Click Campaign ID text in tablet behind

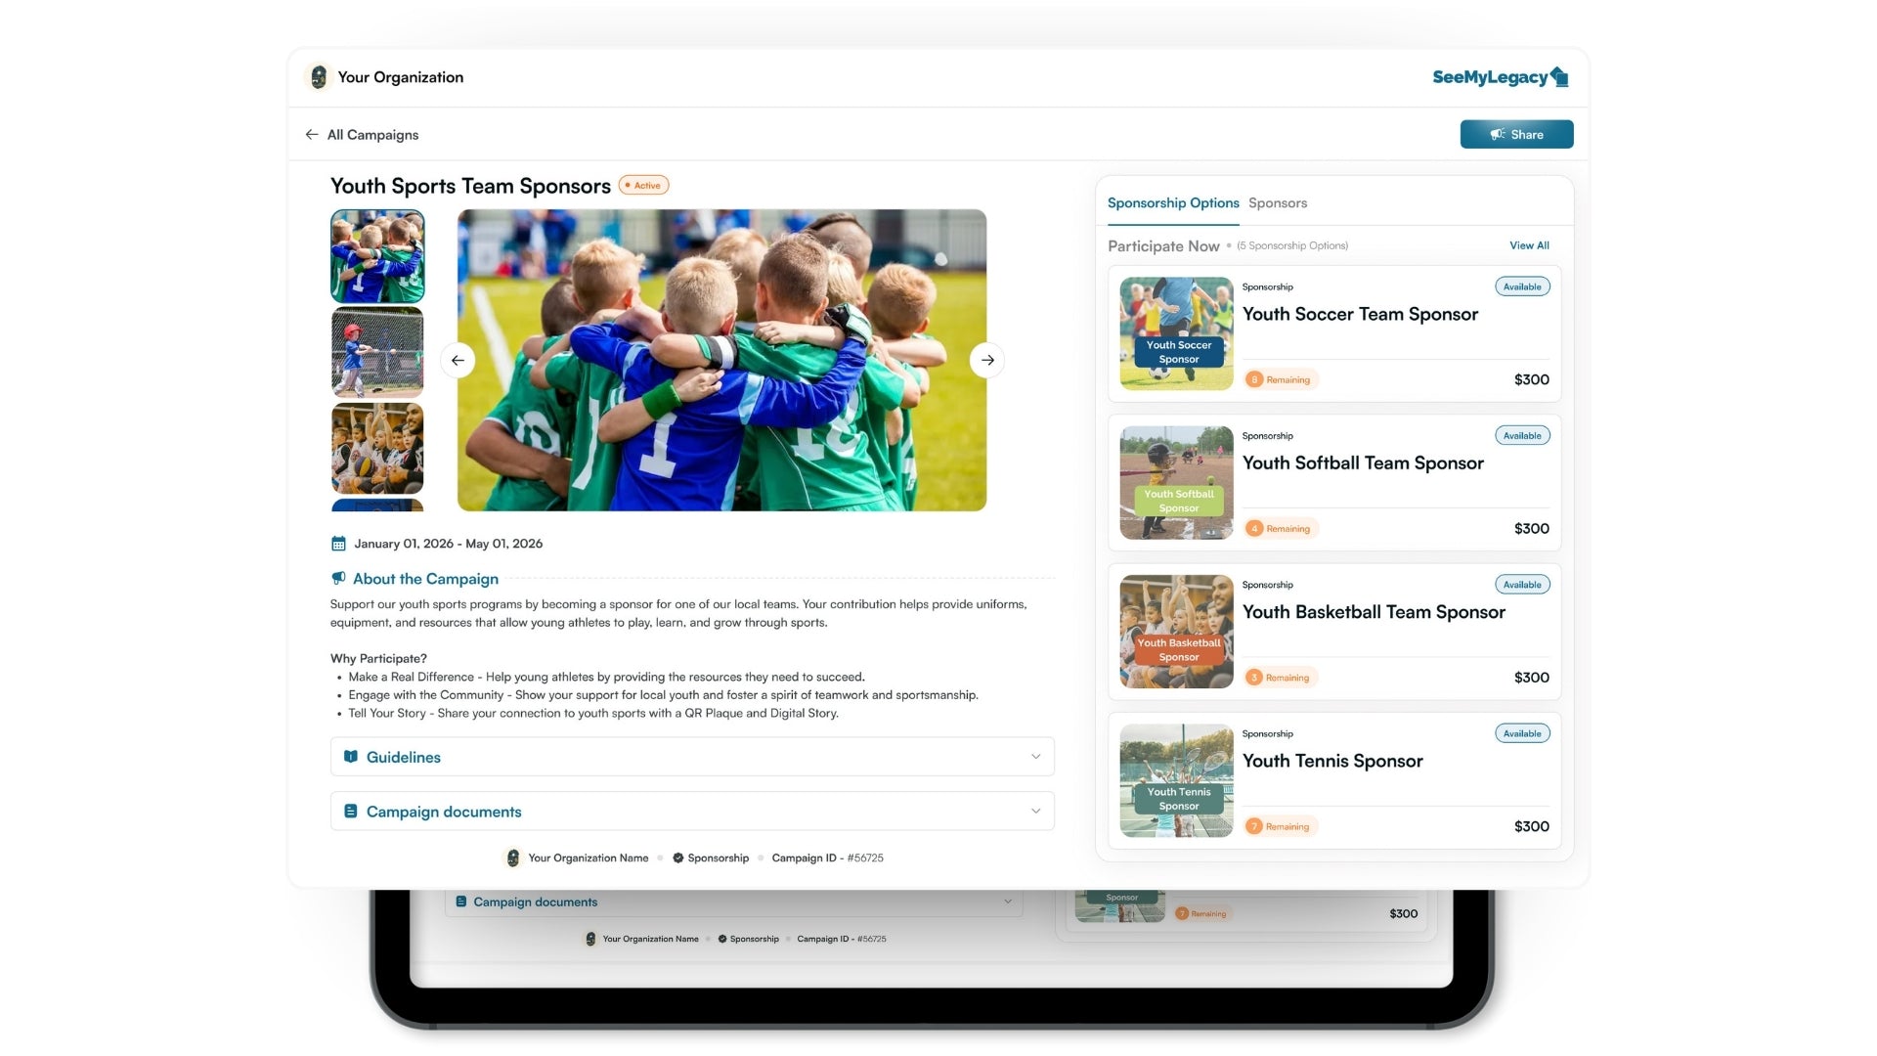tap(842, 939)
